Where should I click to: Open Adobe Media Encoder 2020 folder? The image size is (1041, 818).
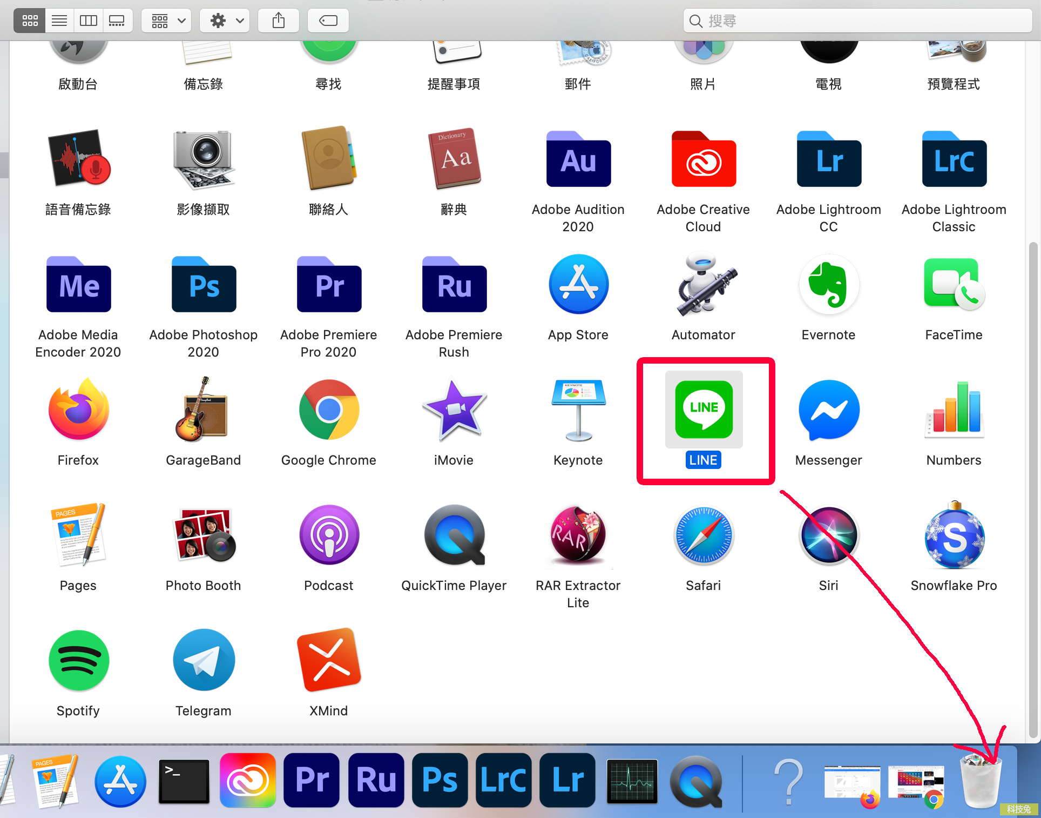coord(78,285)
